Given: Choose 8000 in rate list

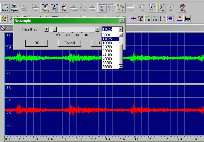Looking at the screenshot, I should (110, 35).
